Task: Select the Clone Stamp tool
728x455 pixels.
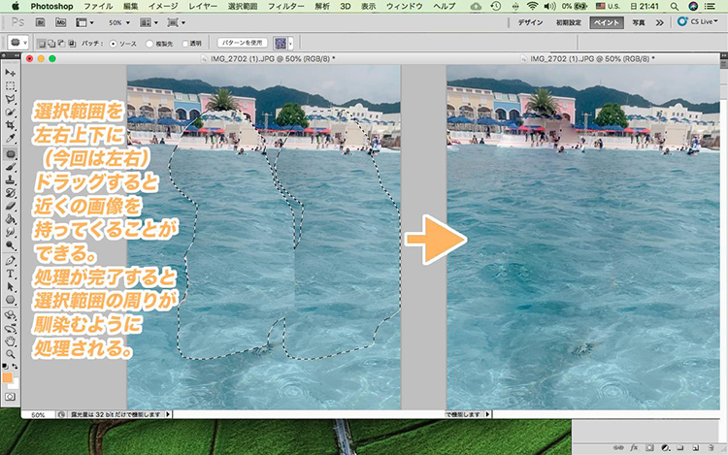Action: [11, 179]
